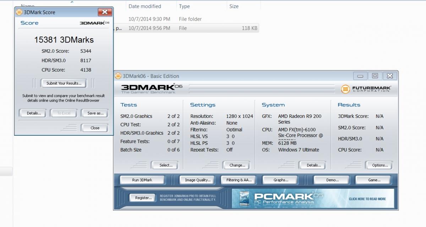The image size is (426, 227).
Task: Click the CPU score value 4138
Action: (x=86, y=70)
